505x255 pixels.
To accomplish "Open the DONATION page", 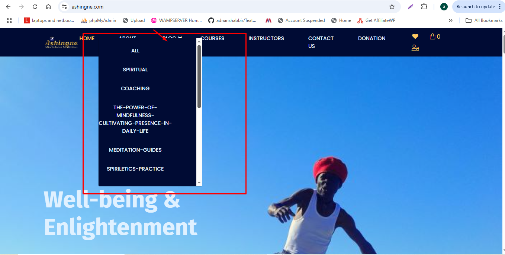I will [x=372, y=38].
